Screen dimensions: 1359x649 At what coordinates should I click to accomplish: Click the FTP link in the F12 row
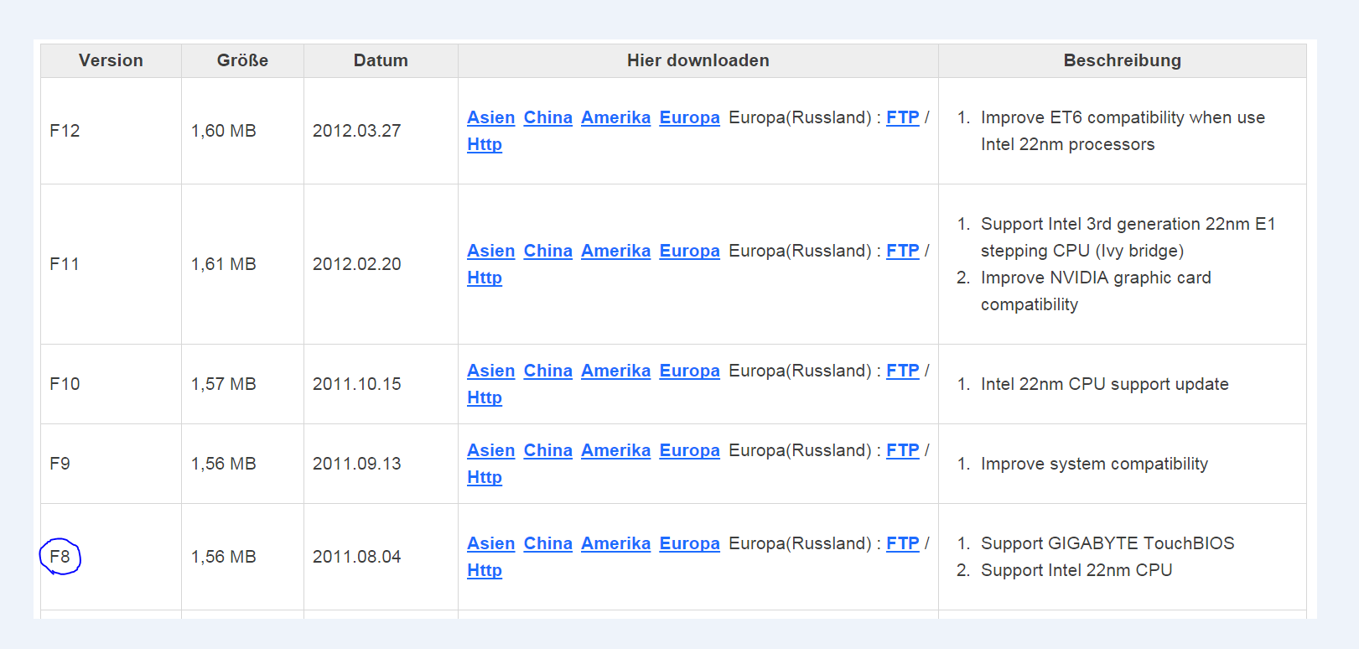click(902, 118)
